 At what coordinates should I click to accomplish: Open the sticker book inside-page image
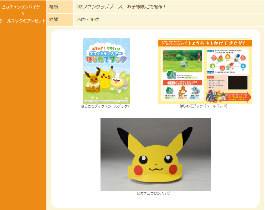coord(205,71)
